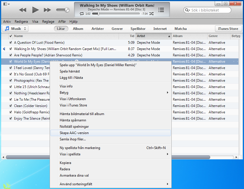Uncheck Little 15 checkbox
Screen dimensions: 244x189
(11, 87)
